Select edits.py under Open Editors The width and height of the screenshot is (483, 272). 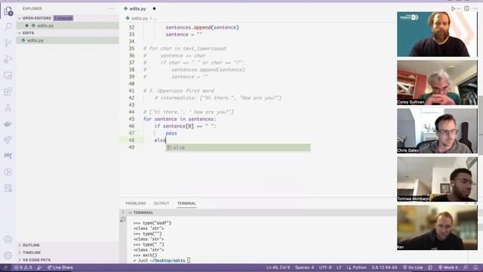coord(68,26)
